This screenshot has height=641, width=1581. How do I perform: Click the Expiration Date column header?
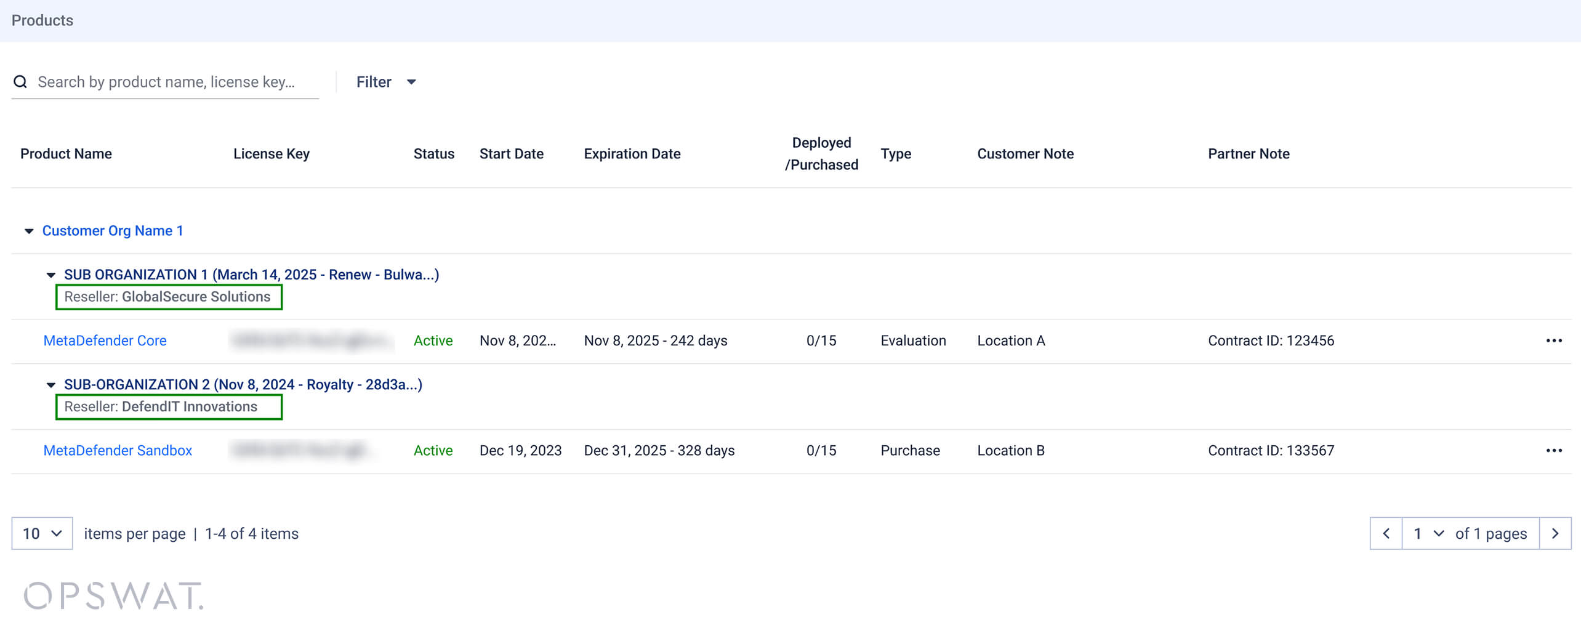click(x=632, y=154)
